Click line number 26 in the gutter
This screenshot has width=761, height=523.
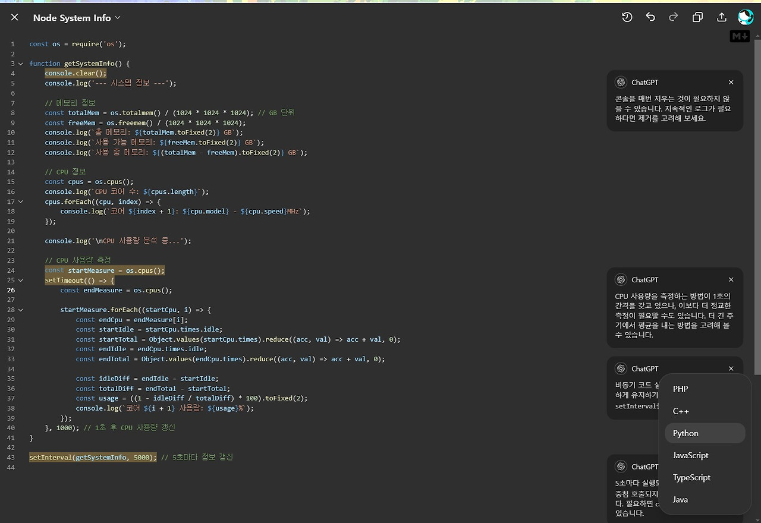(x=11, y=290)
